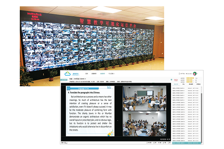224x149 pixels.
Task: Click the cloud platform logo
Action: click(69, 73)
